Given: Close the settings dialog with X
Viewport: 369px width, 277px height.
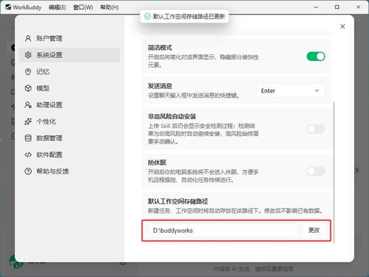Looking at the screenshot, I should [x=343, y=26].
